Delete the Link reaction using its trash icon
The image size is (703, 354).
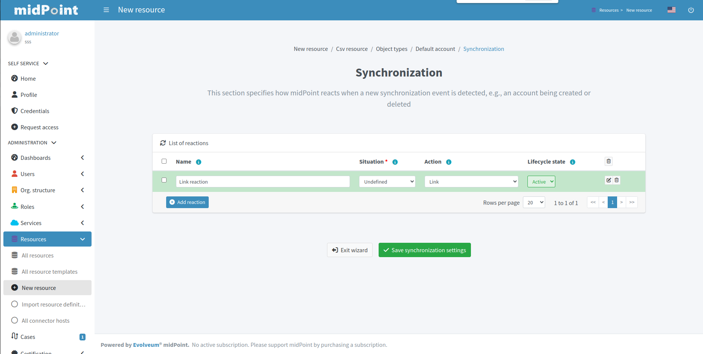617,180
